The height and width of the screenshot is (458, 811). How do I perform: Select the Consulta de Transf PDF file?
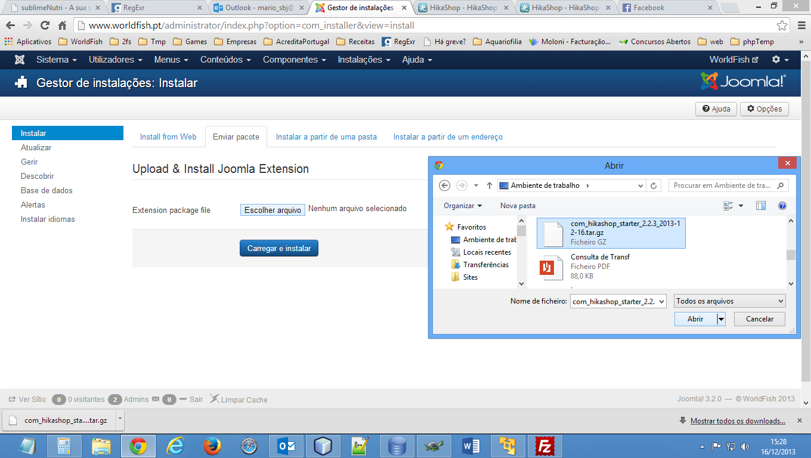pos(611,267)
